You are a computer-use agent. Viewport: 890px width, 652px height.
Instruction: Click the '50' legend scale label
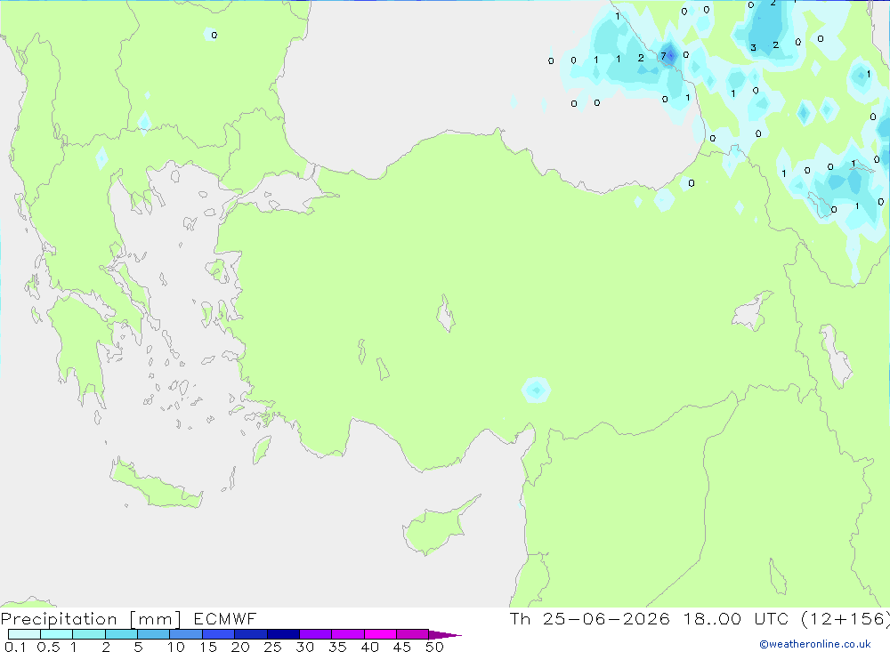click(434, 647)
